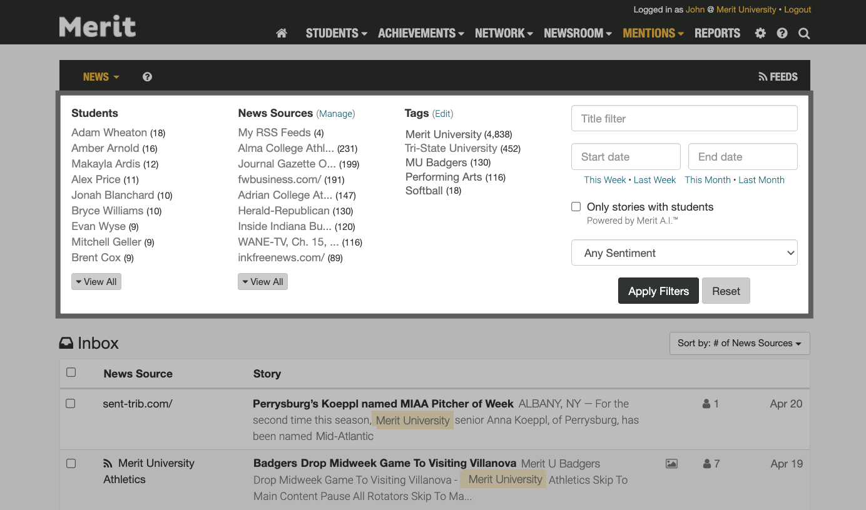The height and width of the screenshot is (510, 866).
Task: Click the RSS icon beside Merit University Athletics
Action: 106,463
